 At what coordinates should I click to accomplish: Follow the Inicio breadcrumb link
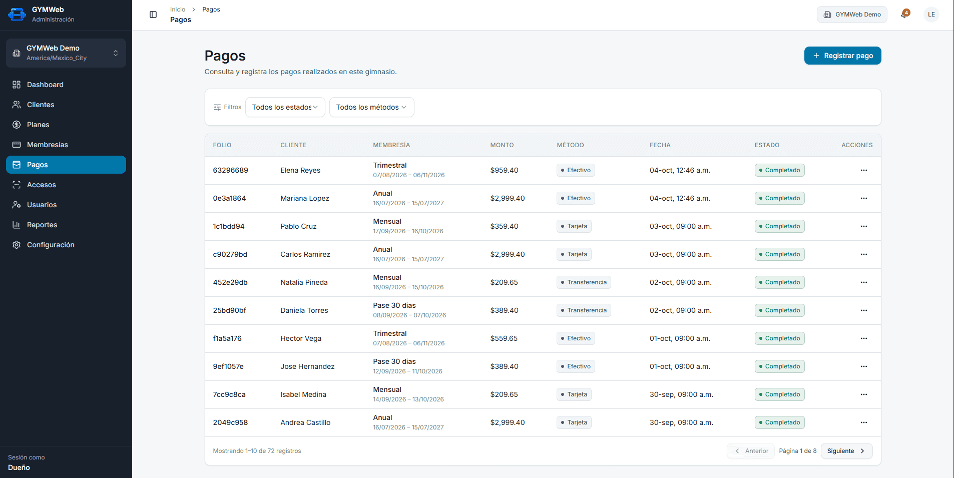pos(177,10)
